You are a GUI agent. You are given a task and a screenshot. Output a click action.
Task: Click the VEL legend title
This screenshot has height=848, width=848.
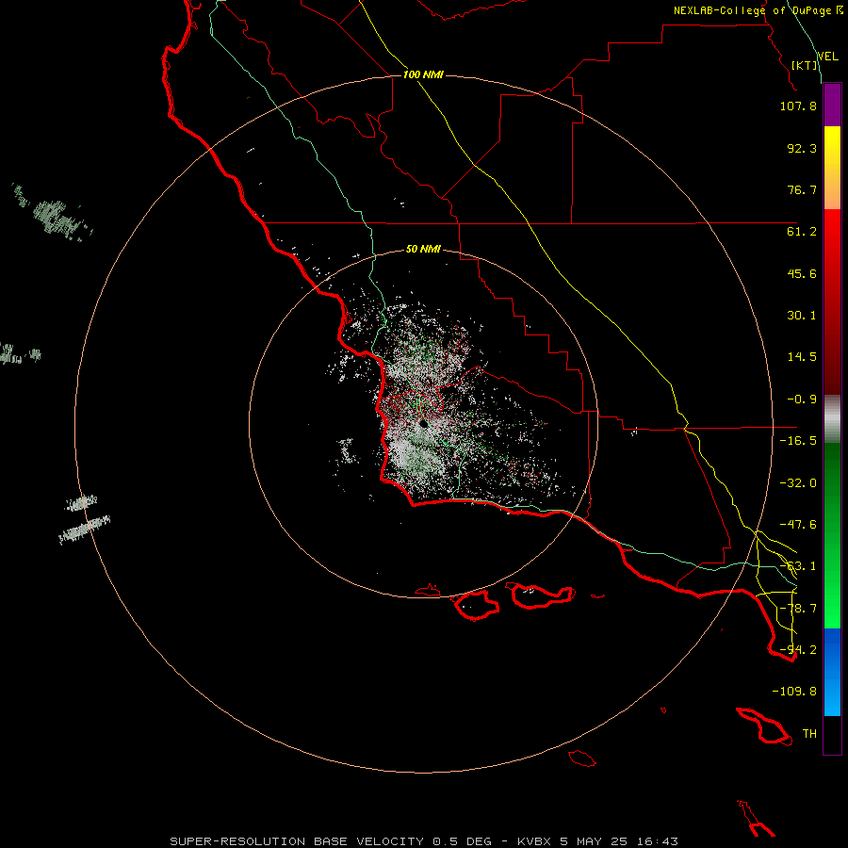tap(827, 57)
